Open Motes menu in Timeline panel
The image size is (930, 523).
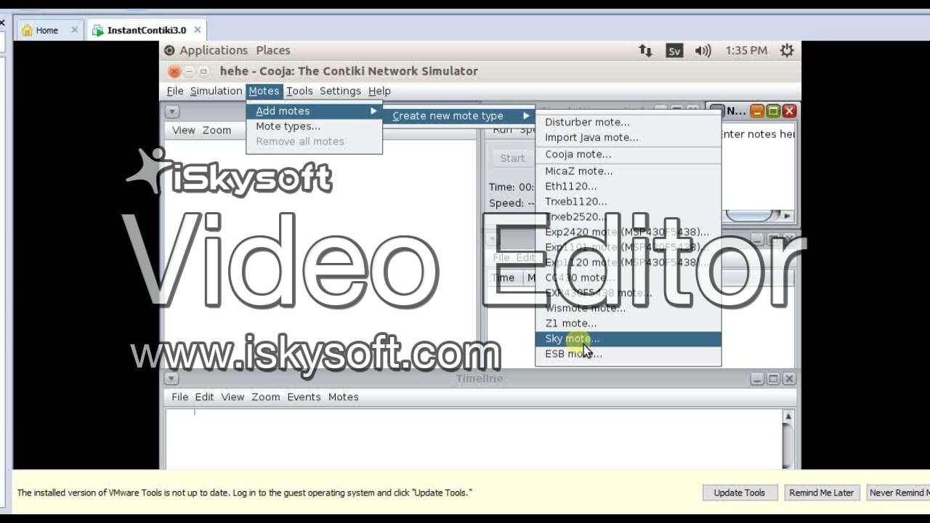[343, 397]
